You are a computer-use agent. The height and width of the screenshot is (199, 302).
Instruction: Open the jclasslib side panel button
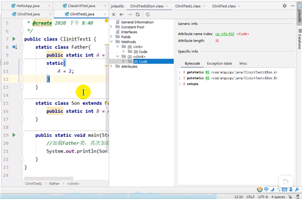click(x=299, y=13)
